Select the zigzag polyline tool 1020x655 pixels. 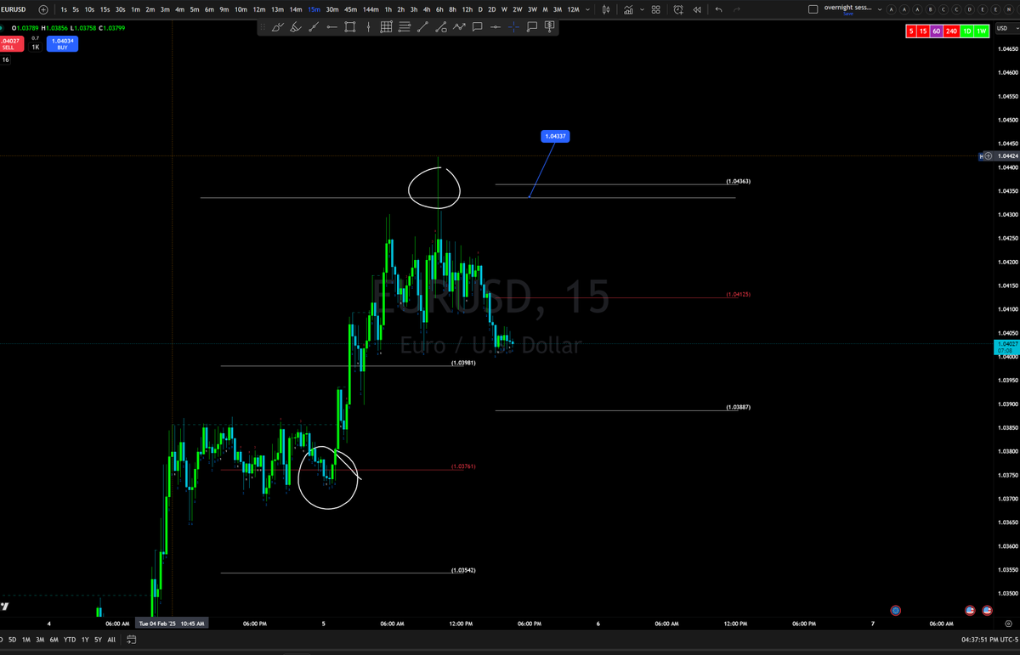click(459, 27)
